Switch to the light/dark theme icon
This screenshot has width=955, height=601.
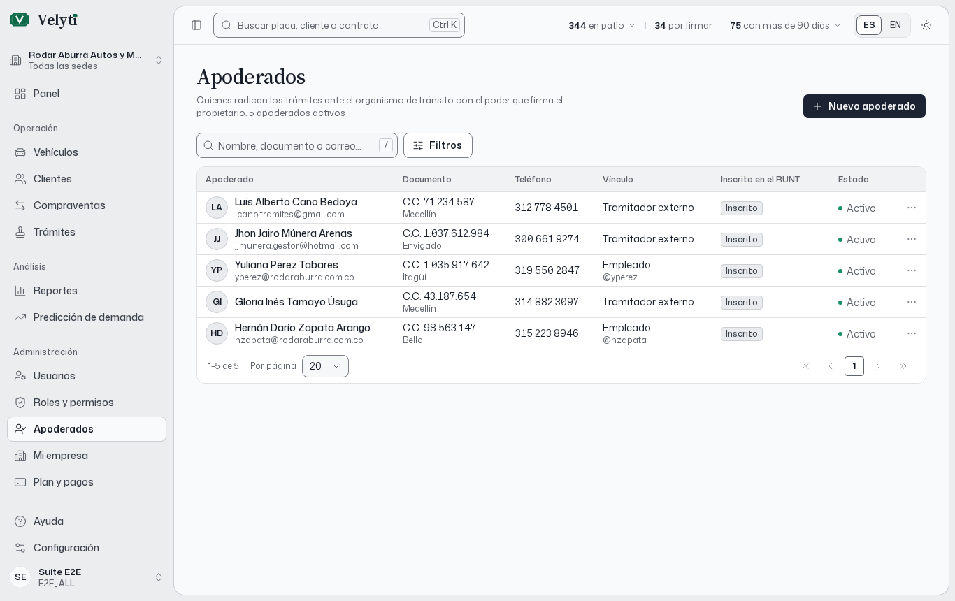coord(926,25)
